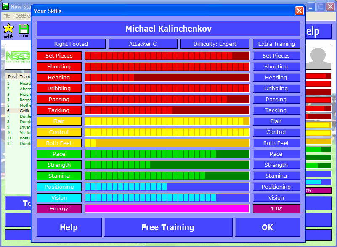Select Vision extra training button
The height and width of the screenshot is (247, 337).
coord(276,198)
